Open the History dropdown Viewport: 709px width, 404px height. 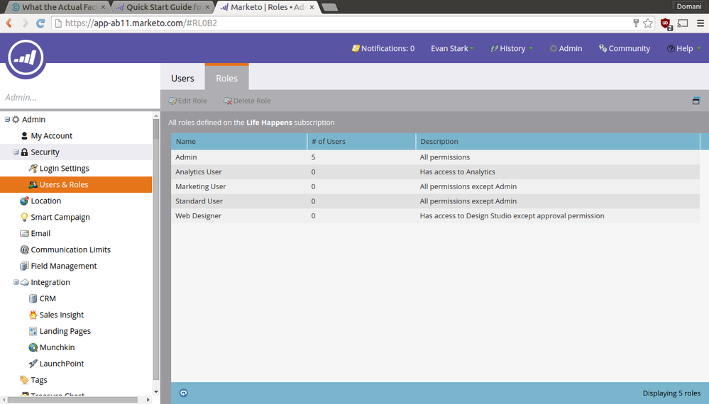pos(512,48)
